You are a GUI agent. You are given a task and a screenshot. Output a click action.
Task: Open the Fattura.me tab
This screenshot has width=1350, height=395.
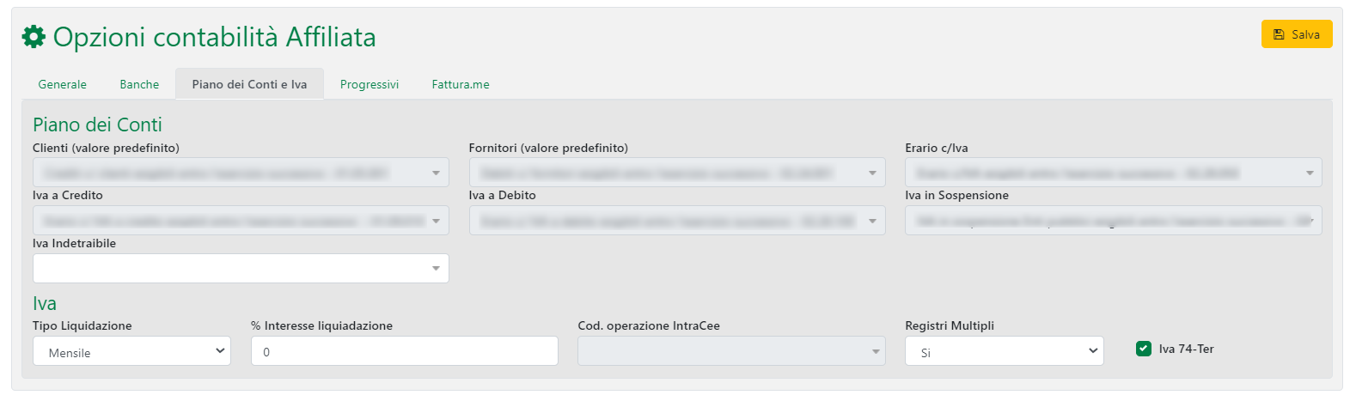(x=461, y=84)
